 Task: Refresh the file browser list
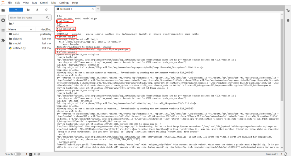point(46,10)
